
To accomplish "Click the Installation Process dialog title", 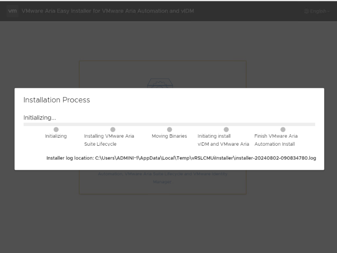I will [57, 100].
